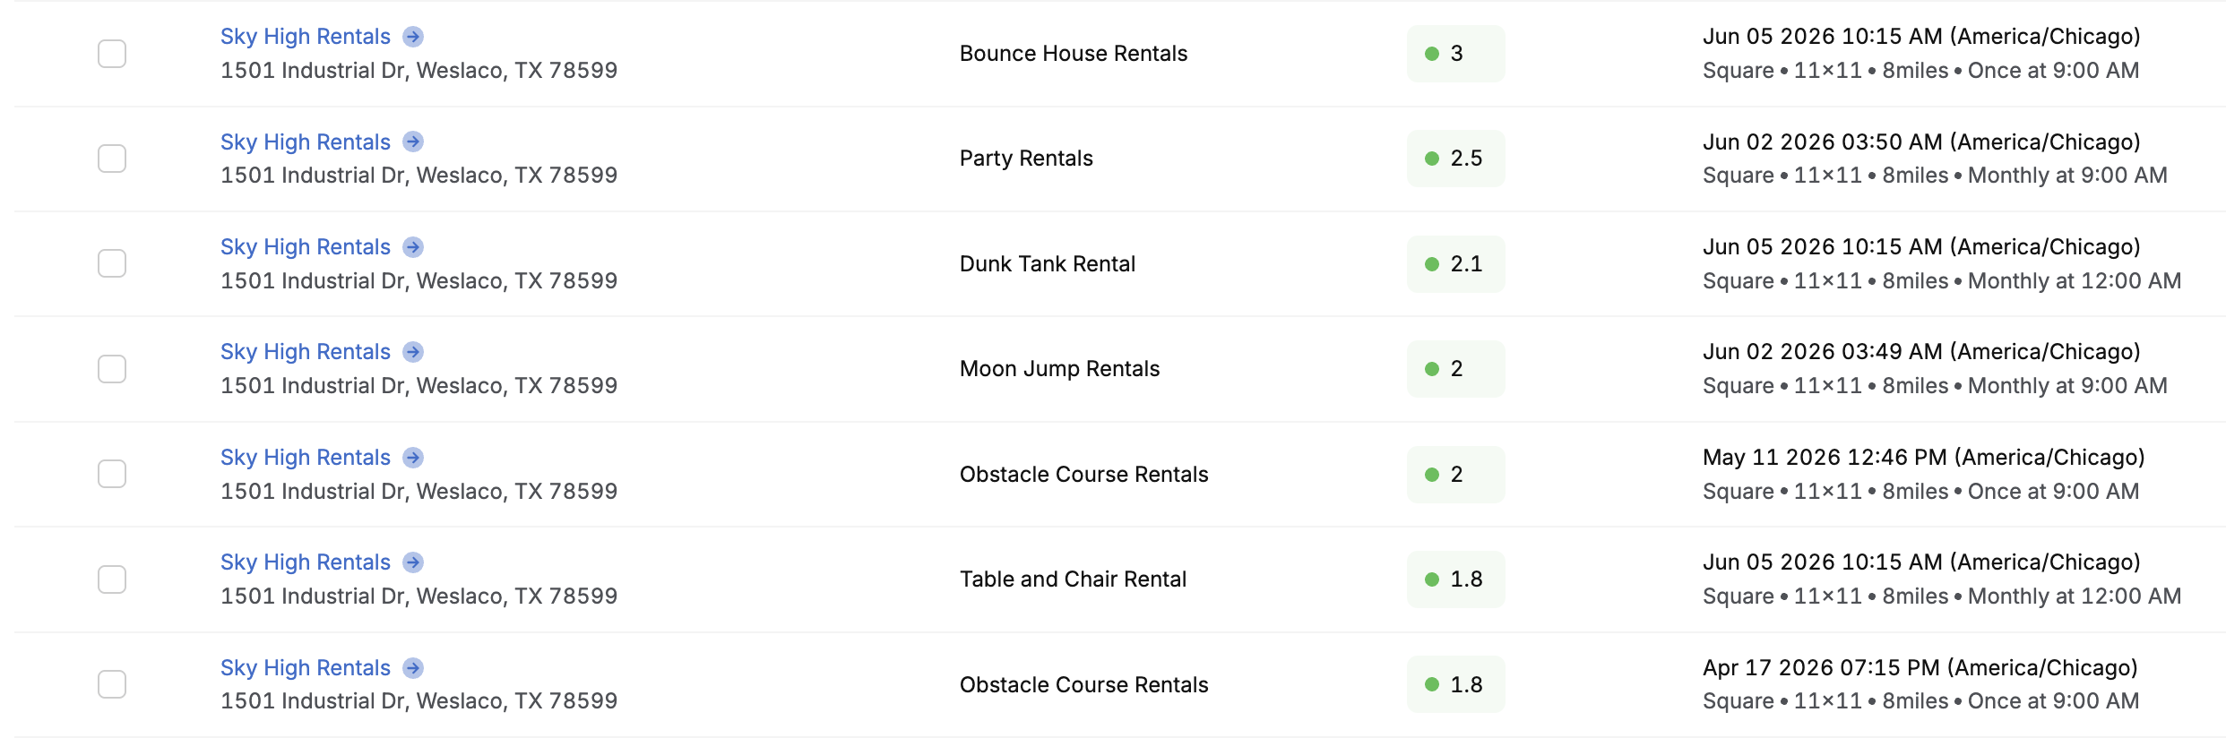Click arrow icon in Party Rentals row
Screen dimensions: 2226x738
point(413,142)
